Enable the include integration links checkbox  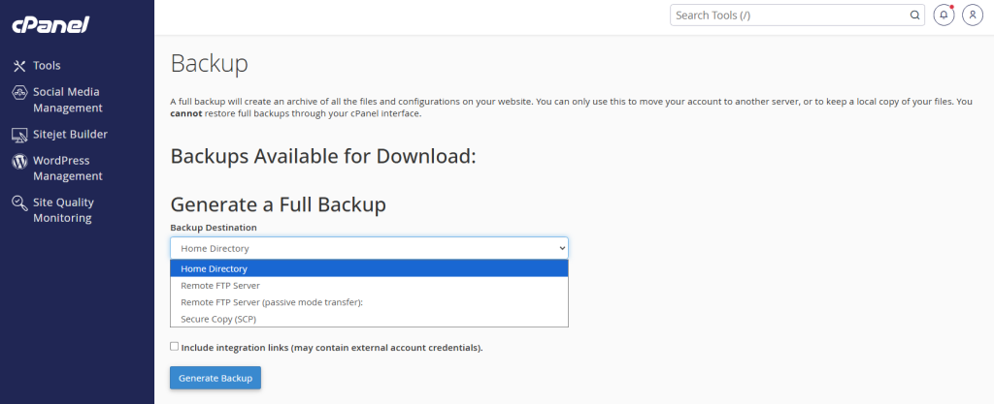[x=174, y=346]
